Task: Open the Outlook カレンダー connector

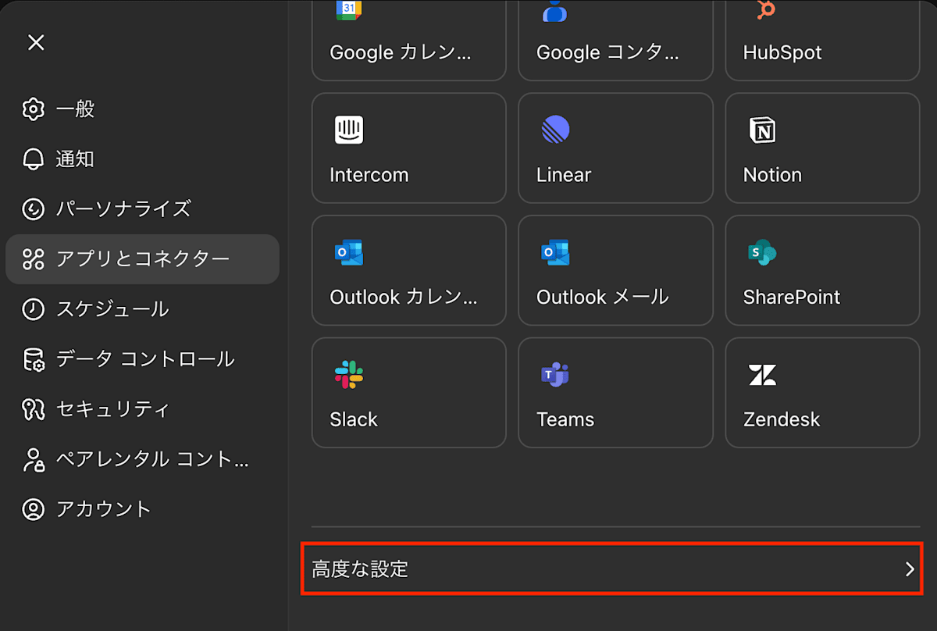Action: click(408, 270)
